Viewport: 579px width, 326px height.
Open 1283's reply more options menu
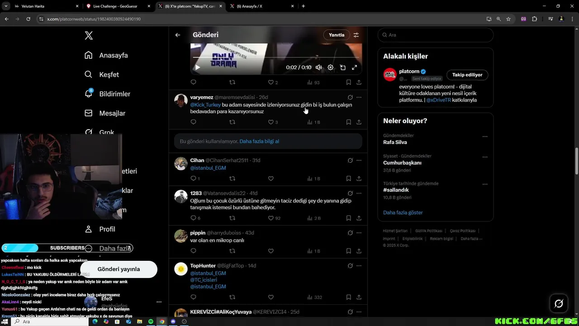coord(359,193)
